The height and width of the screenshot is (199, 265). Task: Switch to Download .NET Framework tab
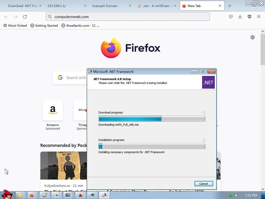coord(23,6)
